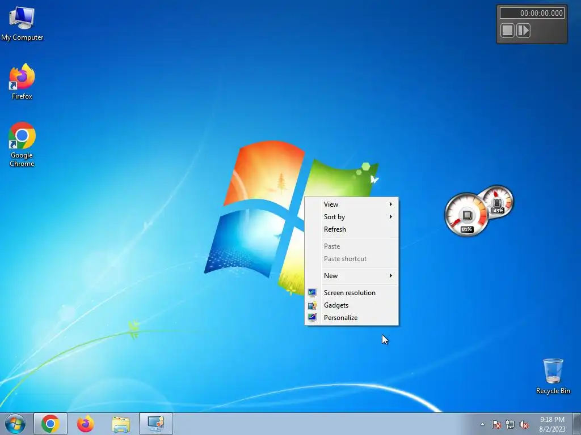Launch Chrome from the taskbar

[x=50, y=424]
